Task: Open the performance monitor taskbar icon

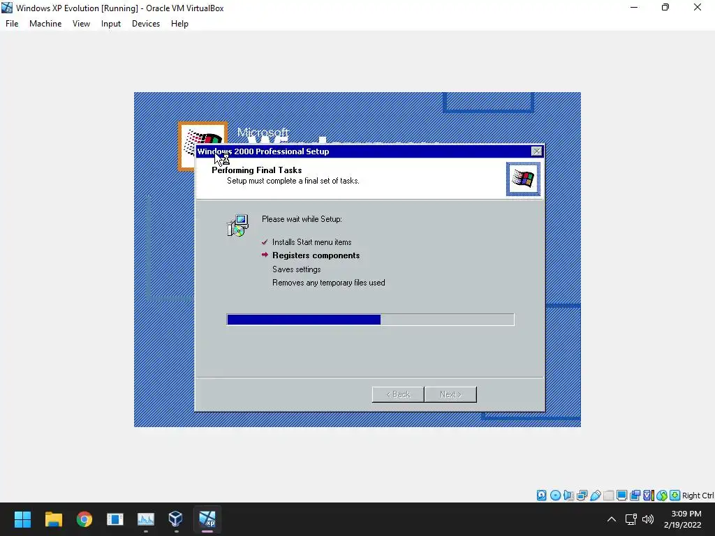Action: [x=146, y=519]
